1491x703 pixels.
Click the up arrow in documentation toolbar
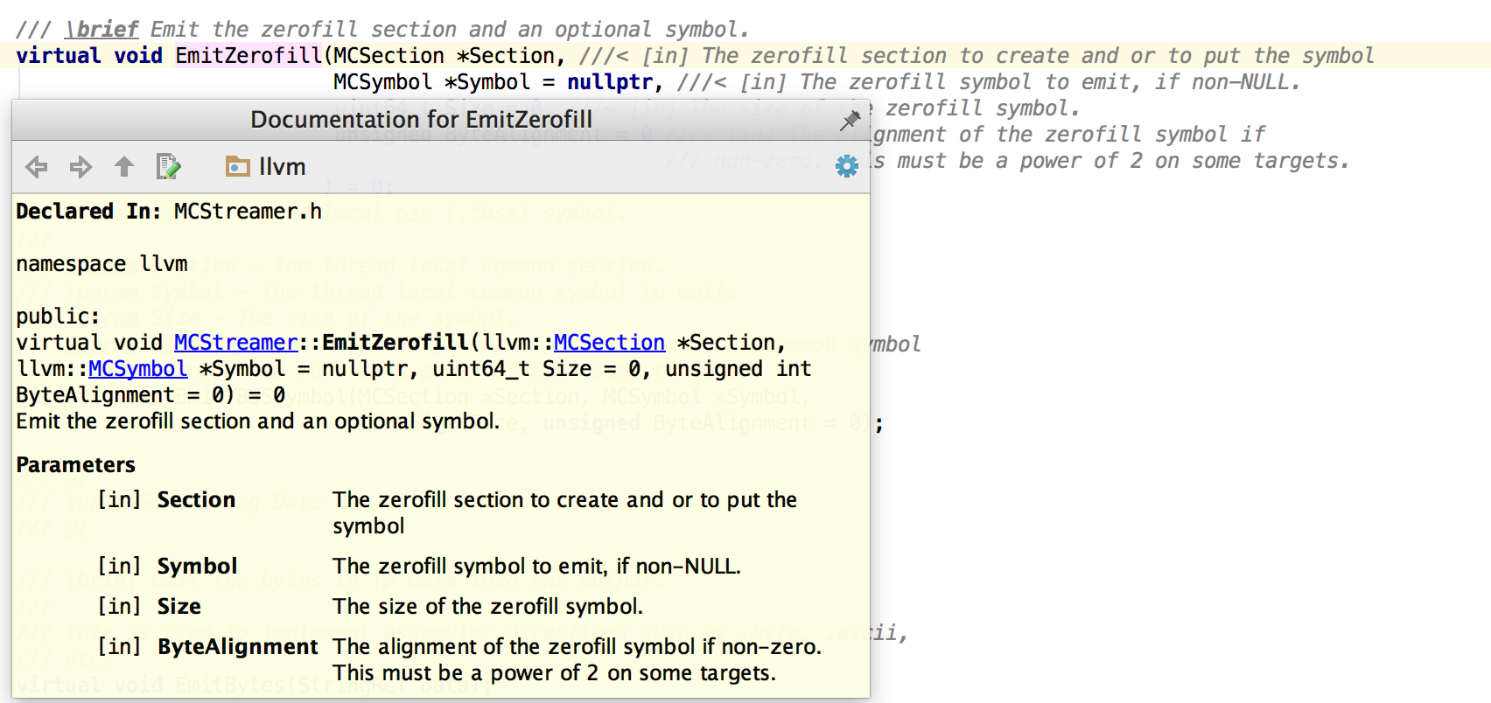pyautogui.click(x=124, y=167)
